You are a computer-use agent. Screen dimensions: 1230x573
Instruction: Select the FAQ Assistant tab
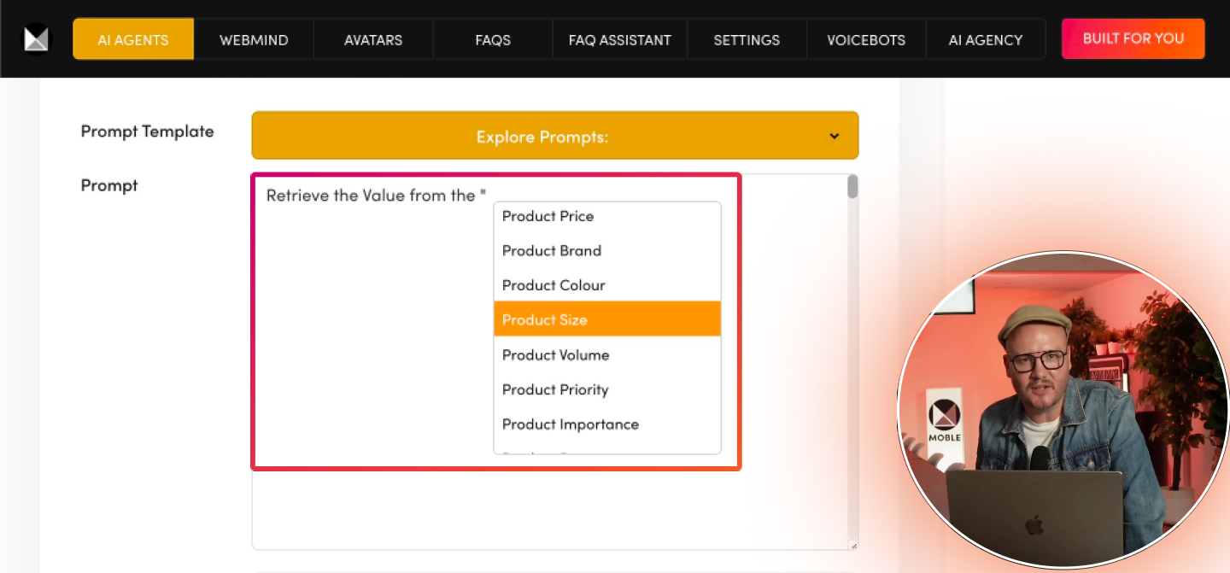click(619, 40)
